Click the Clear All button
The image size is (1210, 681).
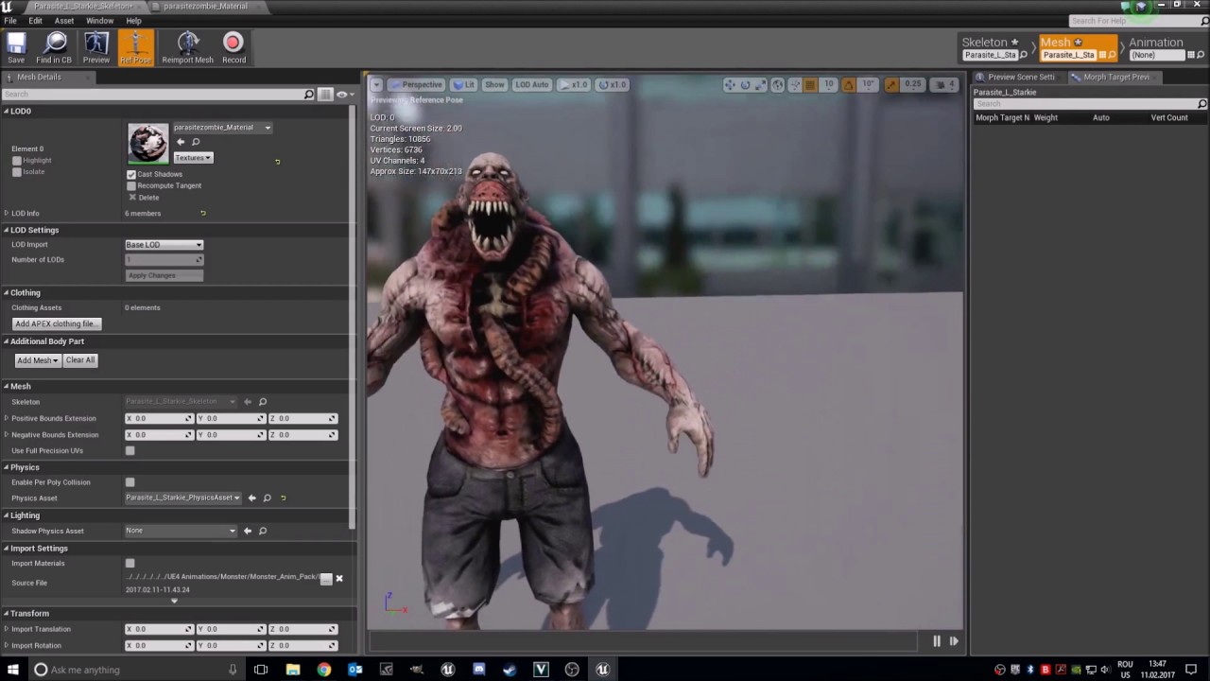point(80,360)
